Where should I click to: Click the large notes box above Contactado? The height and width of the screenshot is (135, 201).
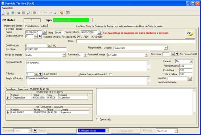(x=146, y=102)
